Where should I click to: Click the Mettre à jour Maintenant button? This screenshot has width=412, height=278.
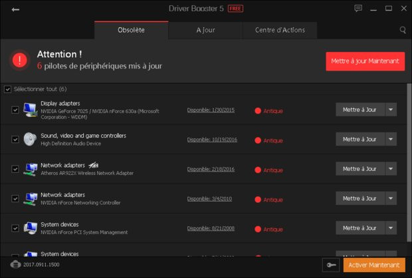coord(365,61)
